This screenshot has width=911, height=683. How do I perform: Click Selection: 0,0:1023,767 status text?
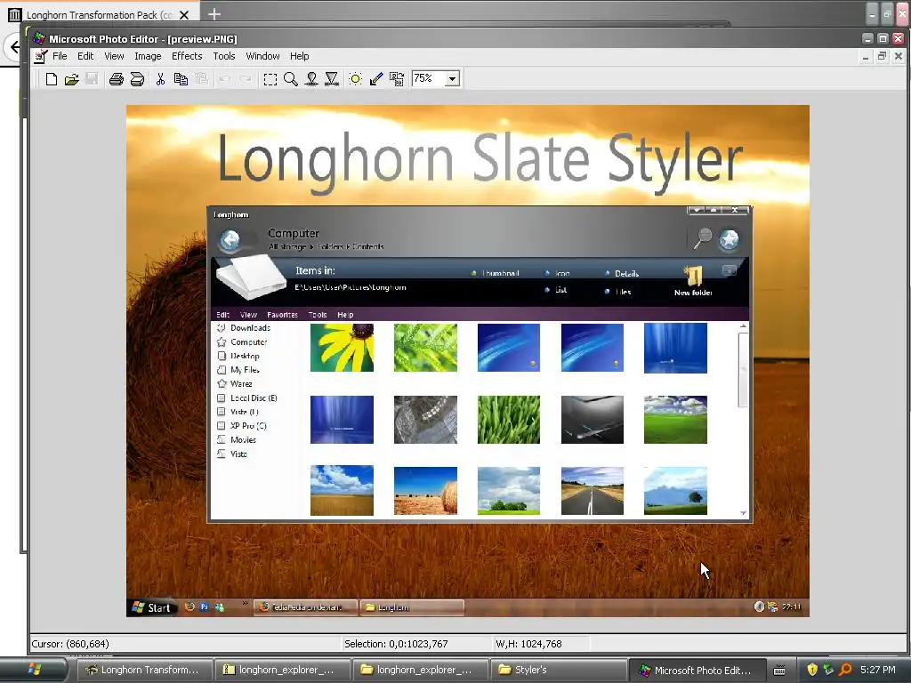[396, 644]
